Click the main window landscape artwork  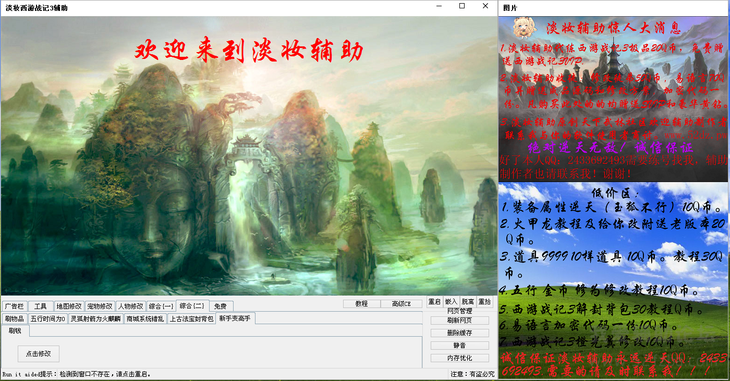click(249, 156)
